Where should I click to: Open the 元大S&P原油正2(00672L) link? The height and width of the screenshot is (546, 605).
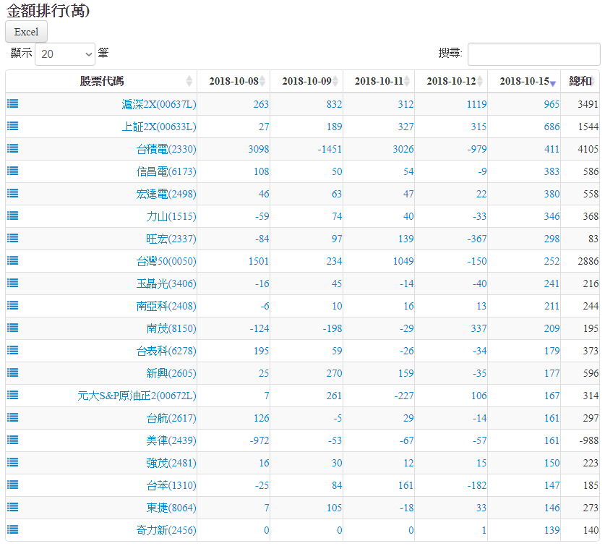click(137, 396)
